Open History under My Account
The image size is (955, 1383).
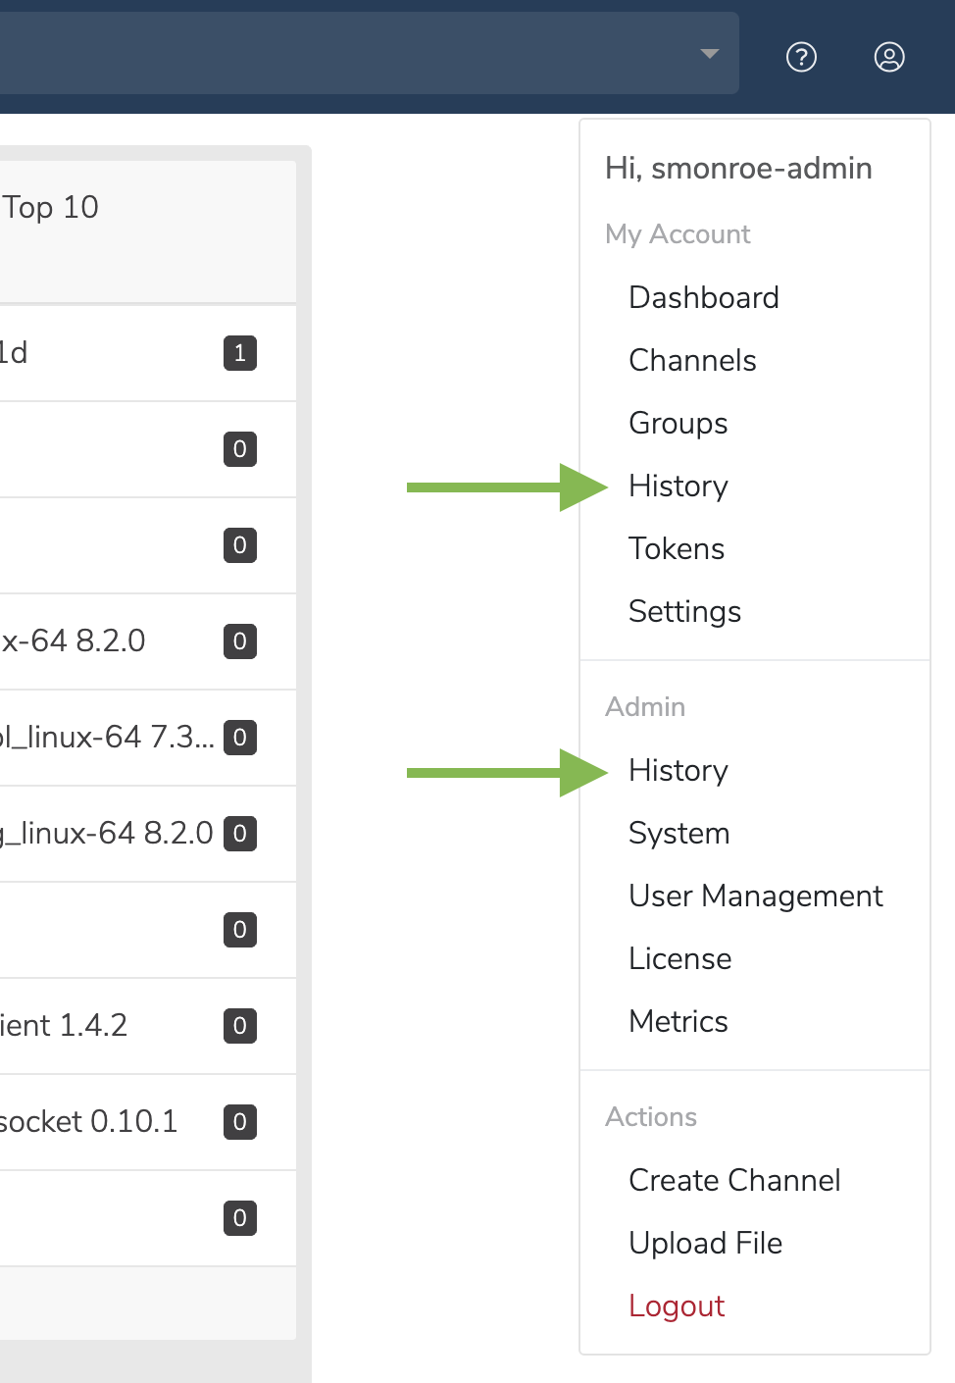point(679,486)
